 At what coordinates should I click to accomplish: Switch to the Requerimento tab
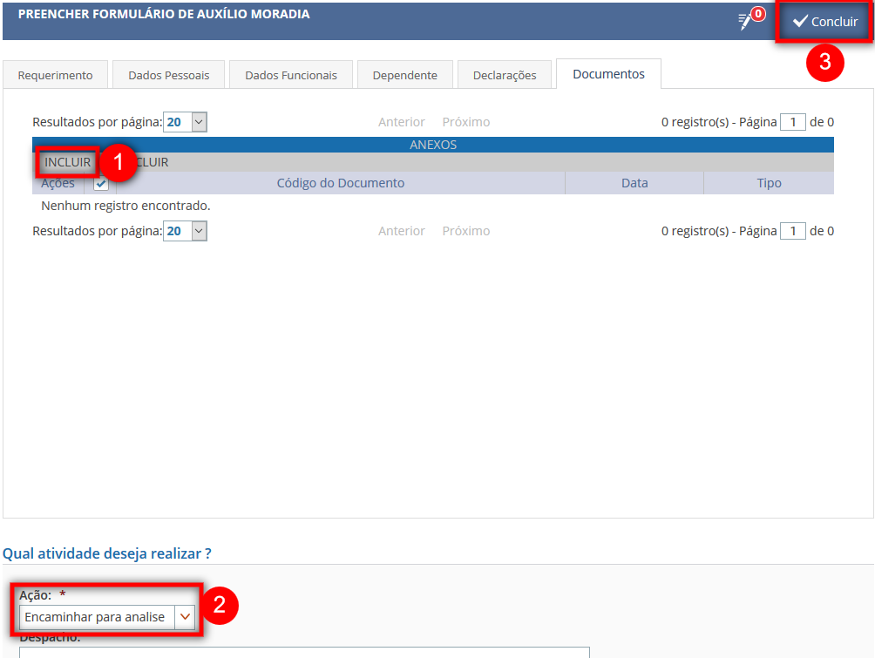click(55, 75)
